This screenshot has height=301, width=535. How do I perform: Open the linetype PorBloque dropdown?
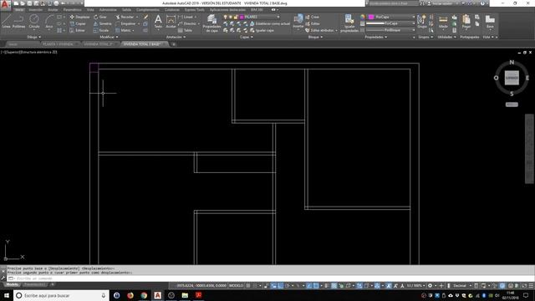(x=391, y=30)
